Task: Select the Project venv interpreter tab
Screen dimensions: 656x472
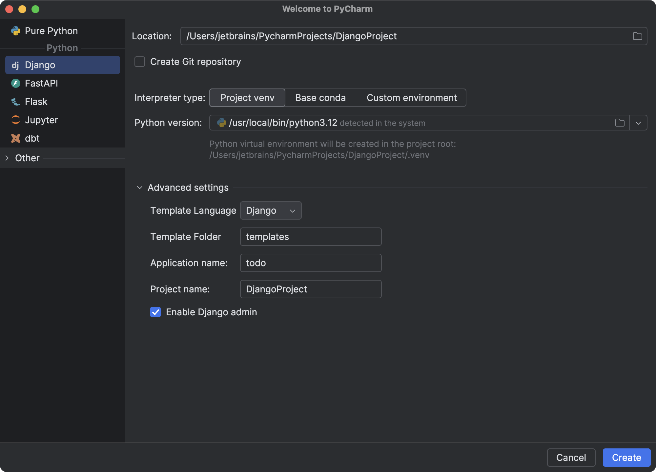Action: tap(247, 98)
